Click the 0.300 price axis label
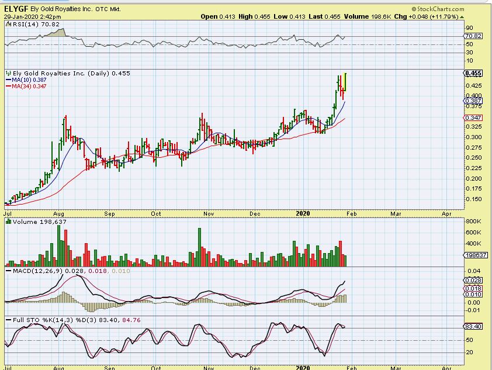Image resolution: width=492 pixels, height=370 pixels. 473,137
